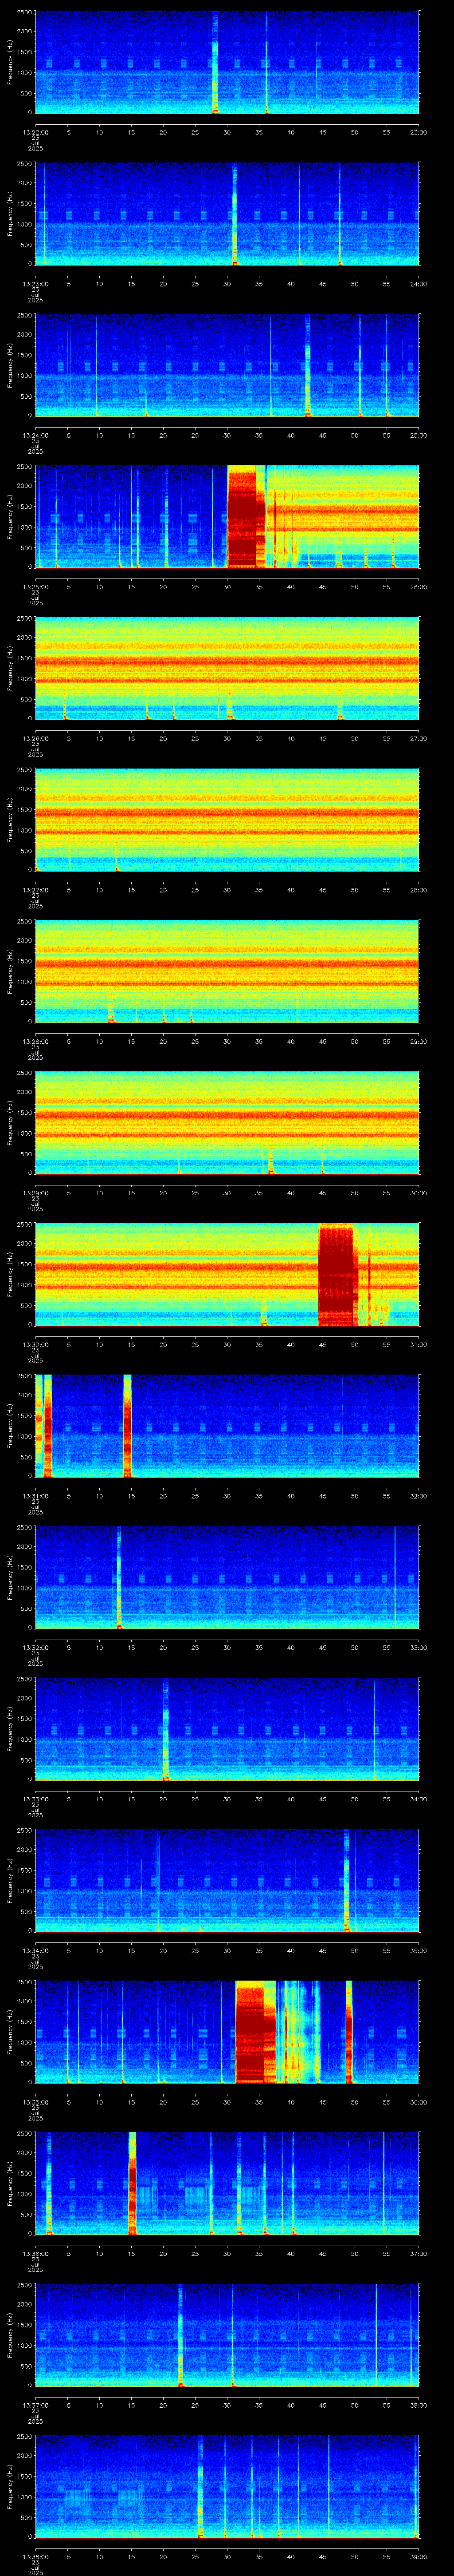
Task: Select the spike near 20 seconds in 13:33 spectrogram
Action: point(166,1729)
